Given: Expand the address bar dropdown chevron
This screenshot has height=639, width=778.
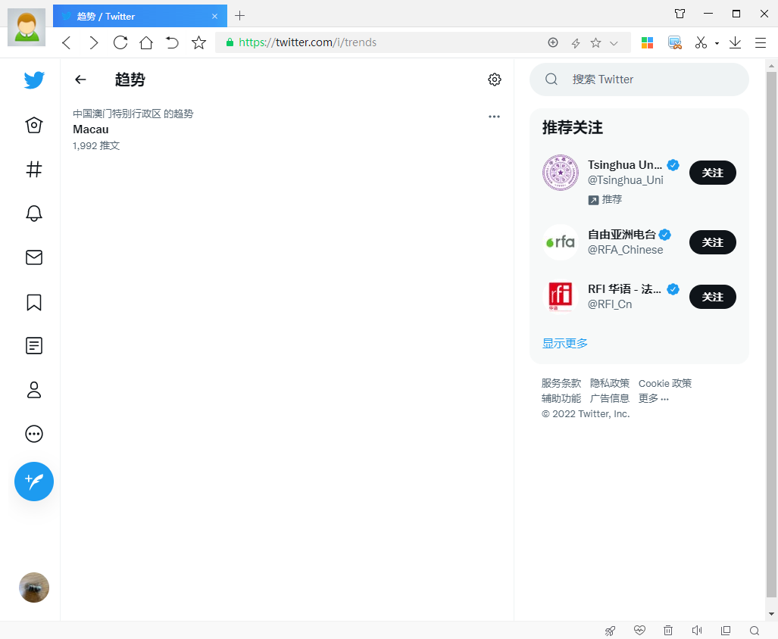Looking at the screenshot, I should (614, 43).
